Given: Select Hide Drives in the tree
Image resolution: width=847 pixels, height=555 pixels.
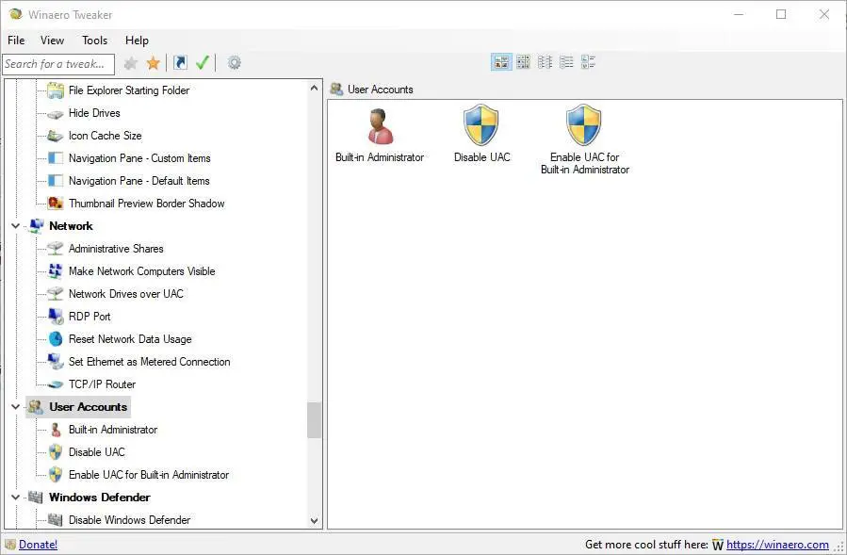Looking at the screenshot, I should [x=94, y=113].
